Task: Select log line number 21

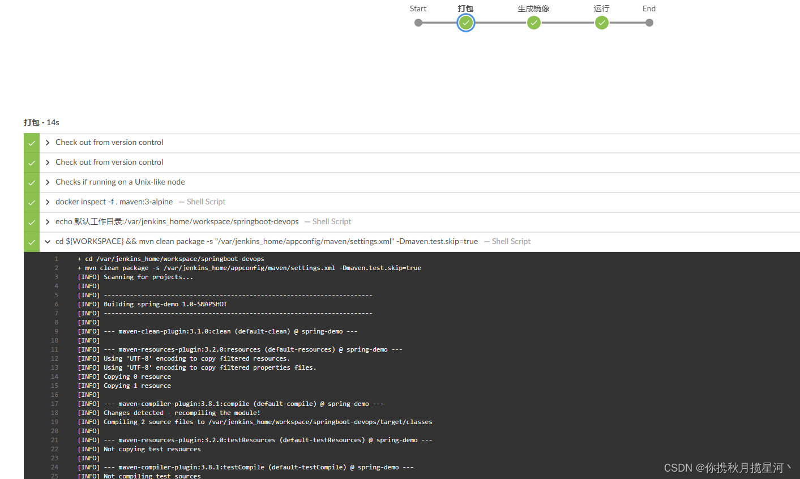Action: [x=55, y=440]
